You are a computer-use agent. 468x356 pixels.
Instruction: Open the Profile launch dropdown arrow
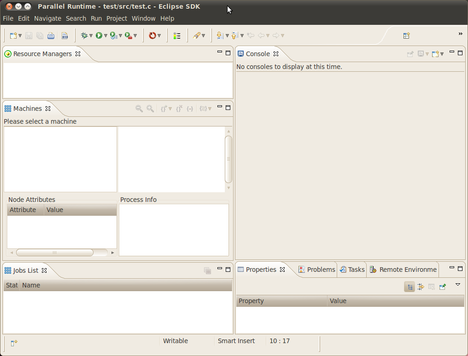(x=120, y=36)
